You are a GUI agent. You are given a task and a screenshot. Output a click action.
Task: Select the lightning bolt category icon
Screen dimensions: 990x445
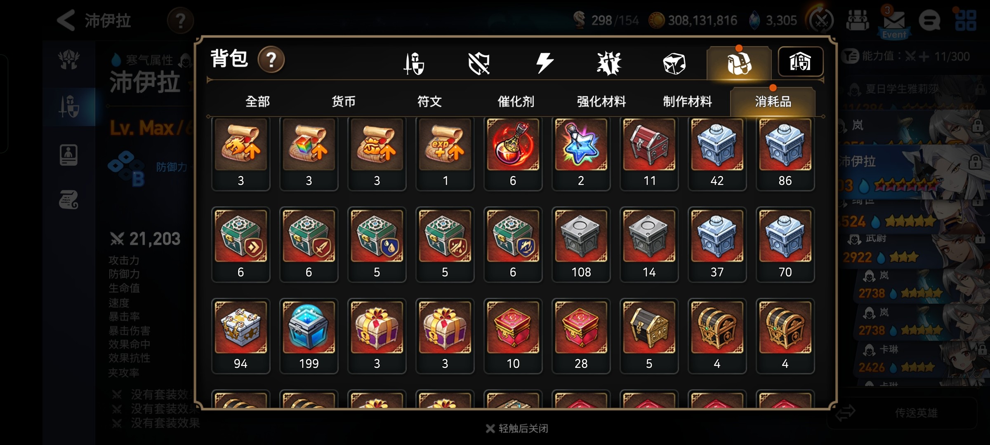pyautogui.click(x=544, y=63)
